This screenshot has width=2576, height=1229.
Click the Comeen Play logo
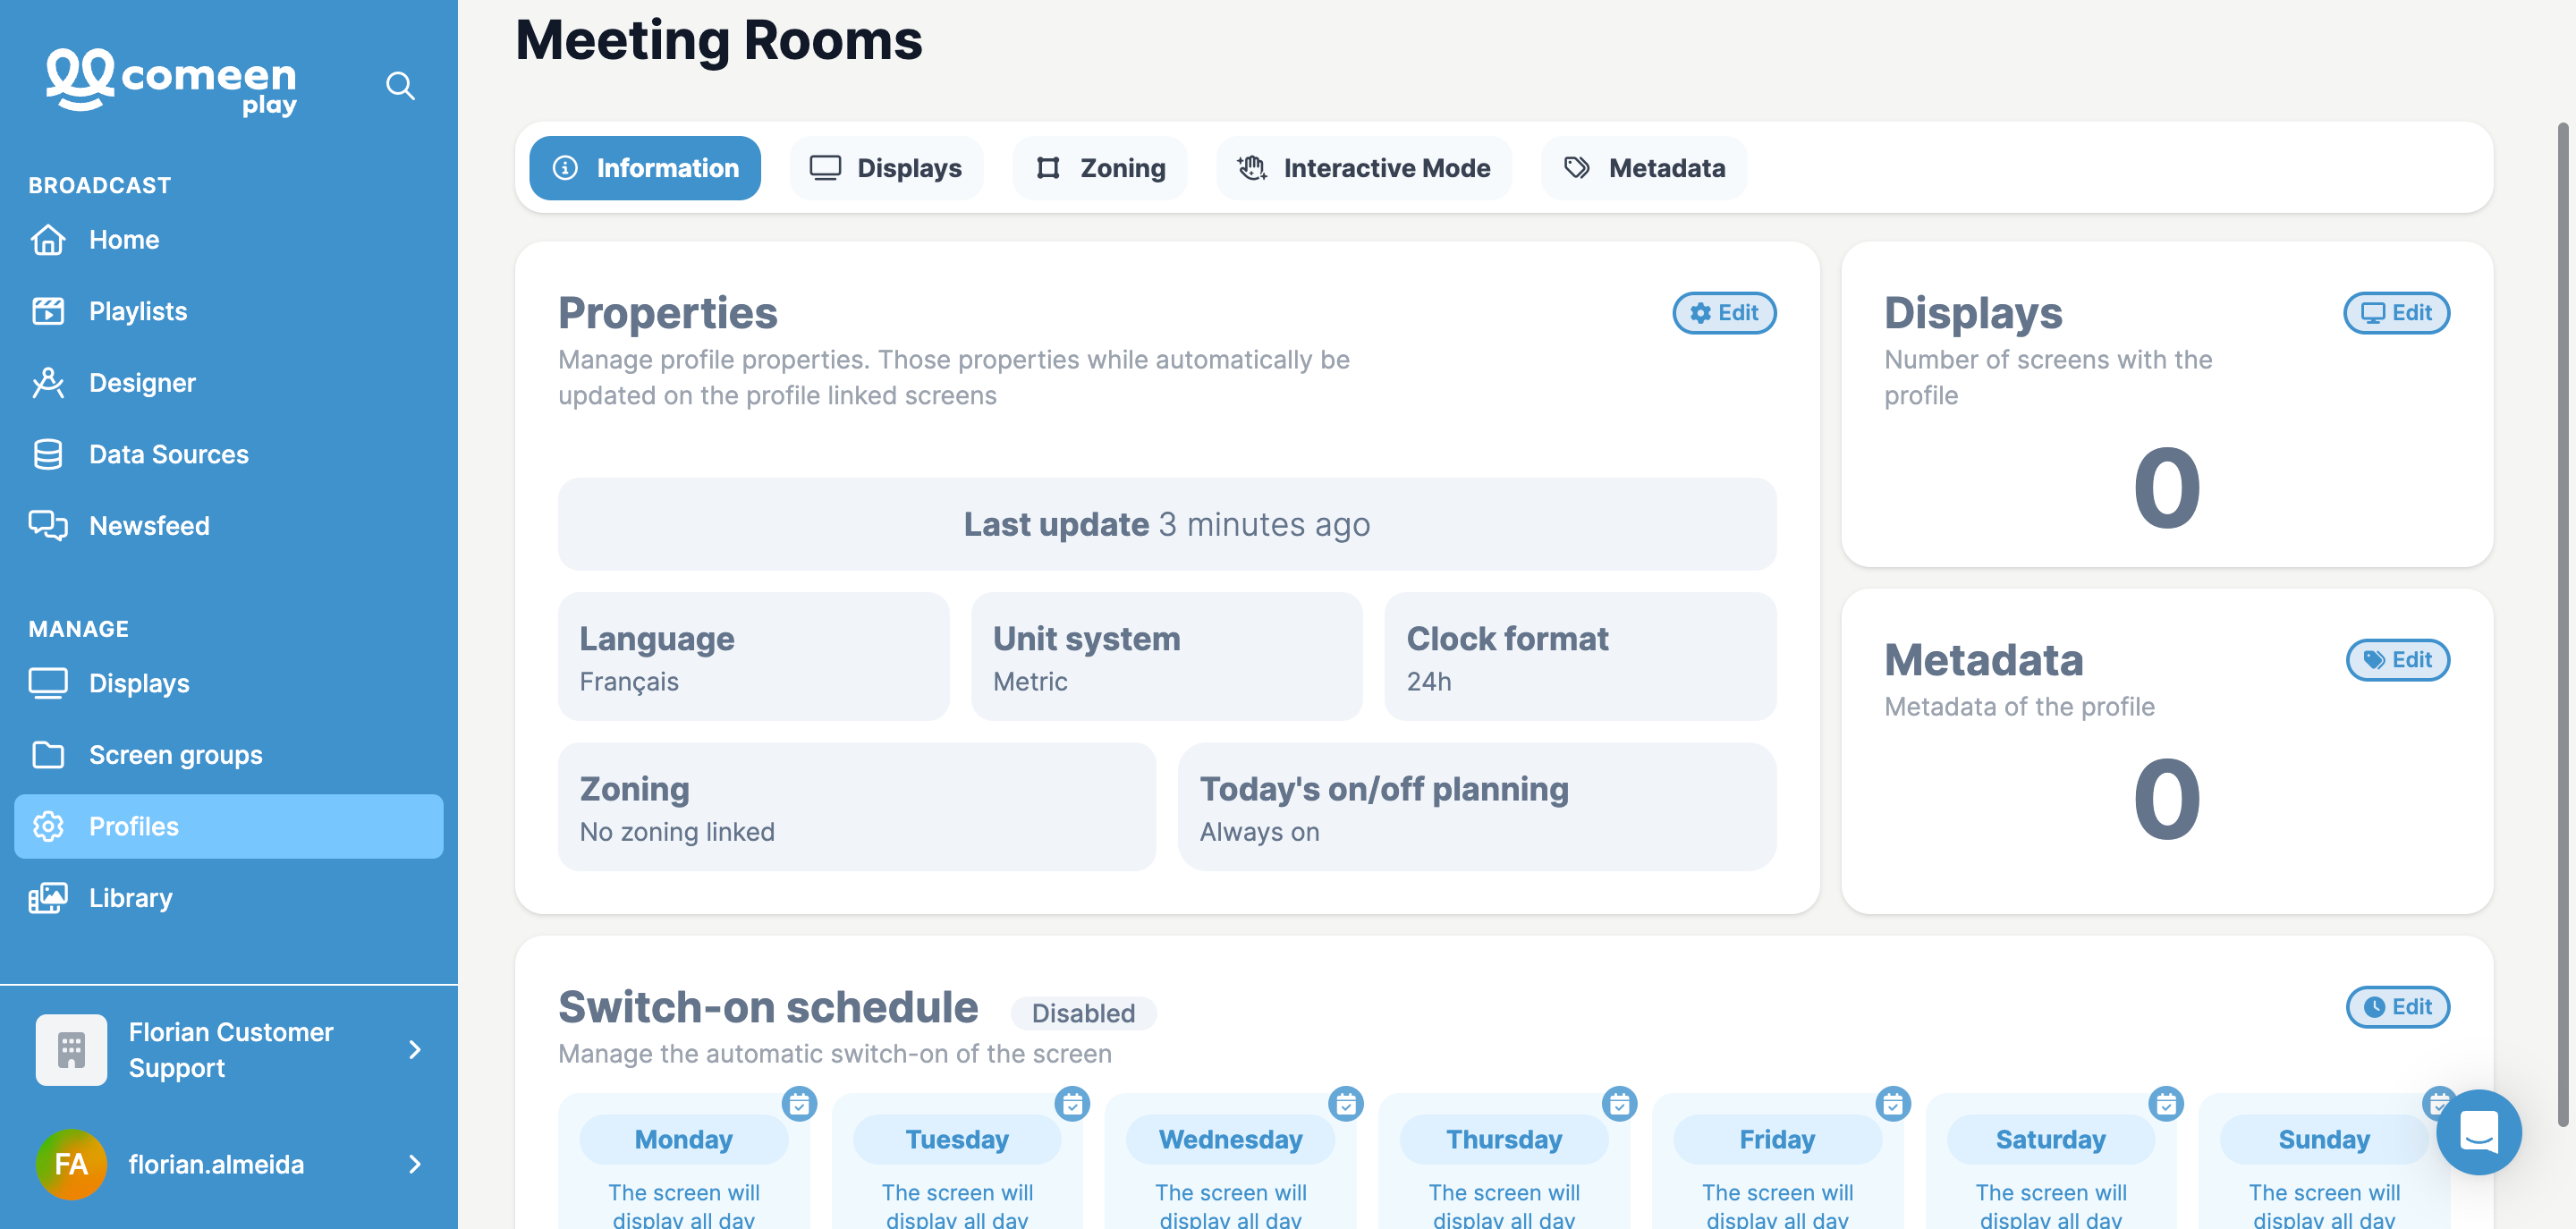[x=171, y=82]
